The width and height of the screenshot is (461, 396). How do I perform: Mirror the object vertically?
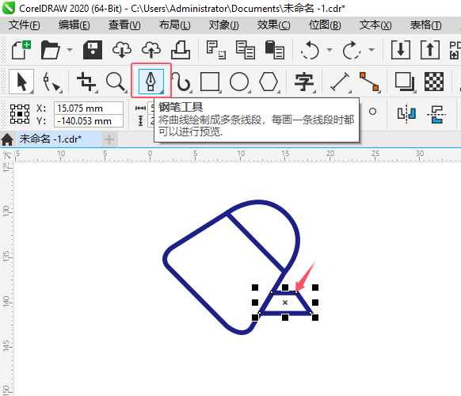pyautogui.click(x=436, y=114)
